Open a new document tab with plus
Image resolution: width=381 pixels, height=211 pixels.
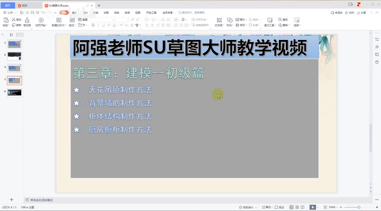pos(99,5)
